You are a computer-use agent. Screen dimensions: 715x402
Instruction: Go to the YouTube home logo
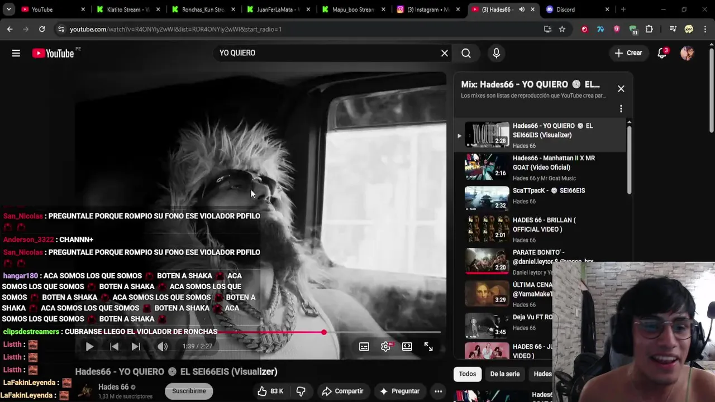[x=53, y=53]
